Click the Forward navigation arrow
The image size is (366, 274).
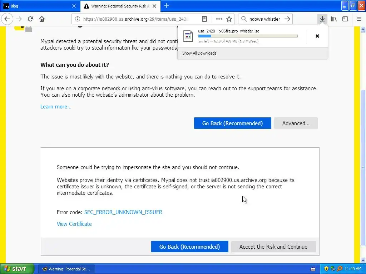[x=19, y=19]
